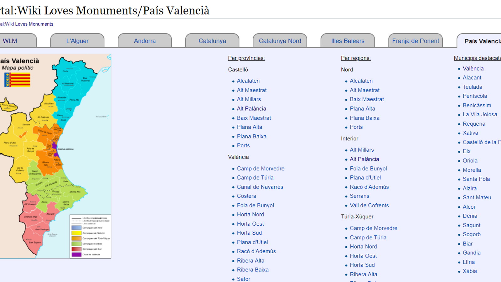Image resolution: width=501 pixels, height=282 pixels.
Task: Select the Franja de Ponent tab
Action: (x=416, y=41)
